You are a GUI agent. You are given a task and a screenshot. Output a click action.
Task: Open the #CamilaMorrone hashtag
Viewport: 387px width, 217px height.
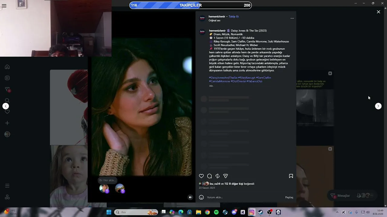point(220,81)
